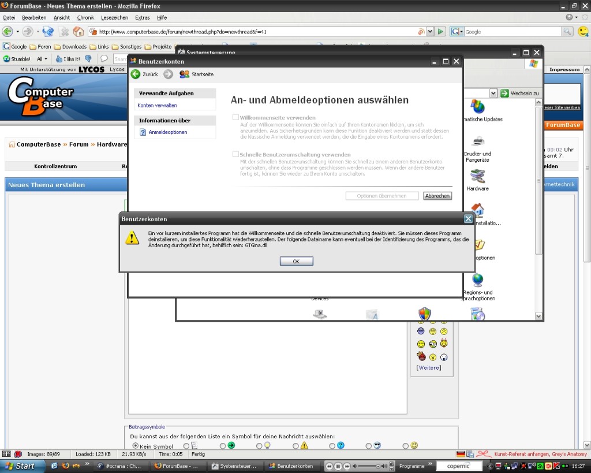Open the Lesezeichen menu
591x473 pixels.
(x=115, y=17)
